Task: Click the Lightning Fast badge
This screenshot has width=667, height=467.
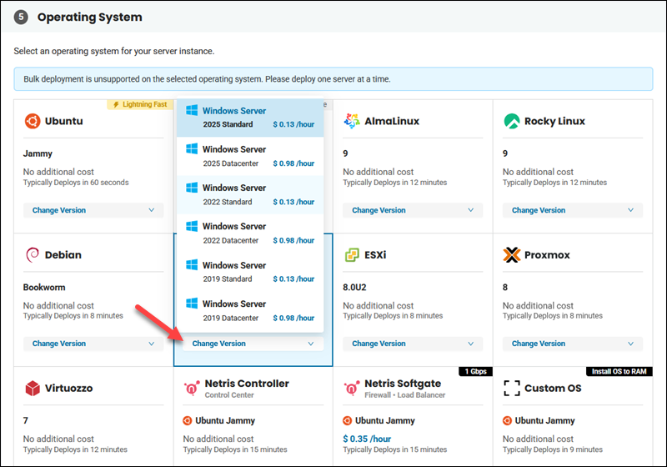Action: pos(140,104)
